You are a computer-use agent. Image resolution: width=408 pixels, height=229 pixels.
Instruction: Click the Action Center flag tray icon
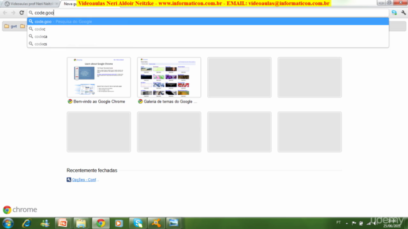pos(354,223)
